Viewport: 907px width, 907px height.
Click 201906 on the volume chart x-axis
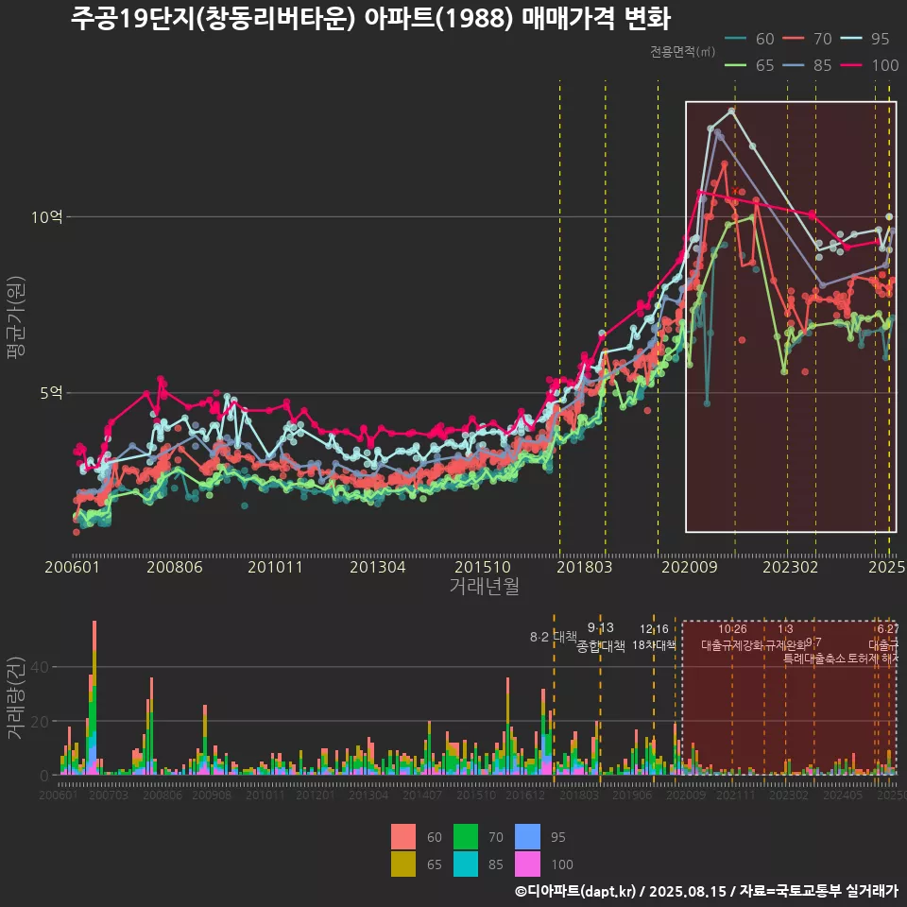pos(632,795)
